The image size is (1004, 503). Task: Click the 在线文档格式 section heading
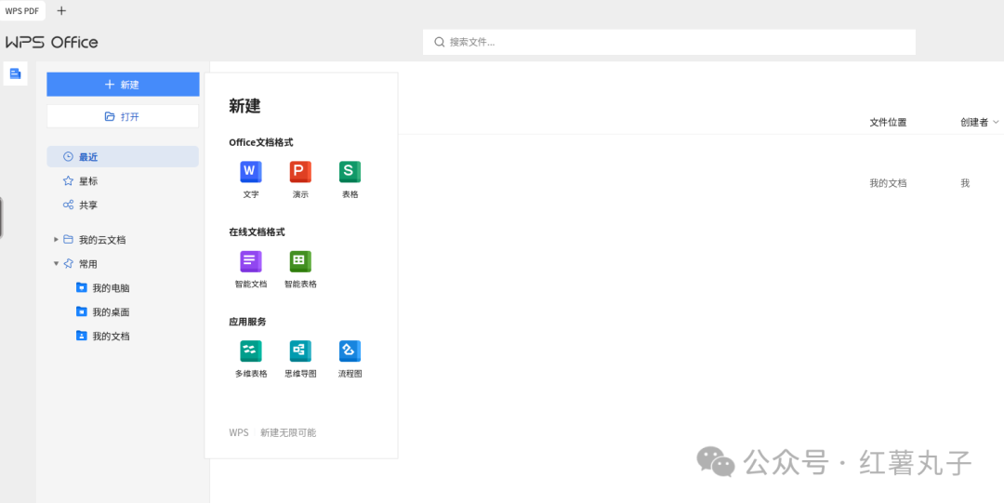(x=257, y=232)
